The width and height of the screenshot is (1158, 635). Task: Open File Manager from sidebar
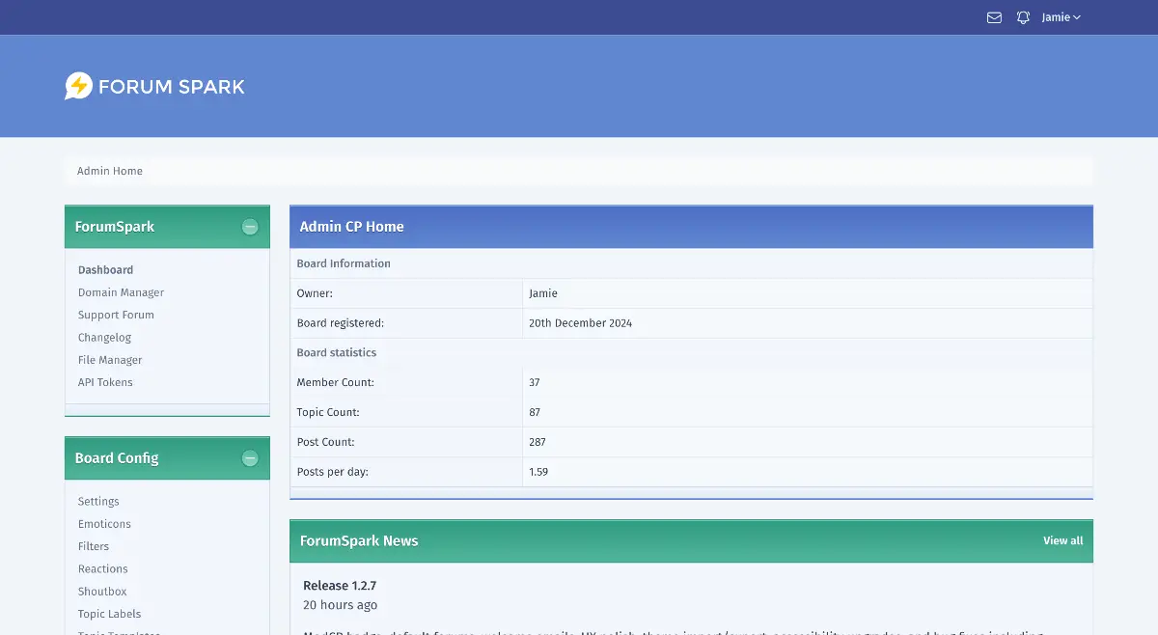(110, 360)
